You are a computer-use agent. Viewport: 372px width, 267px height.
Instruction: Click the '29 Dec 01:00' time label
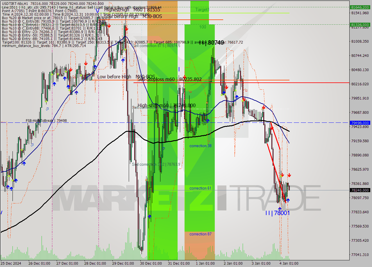click(123, 264)
